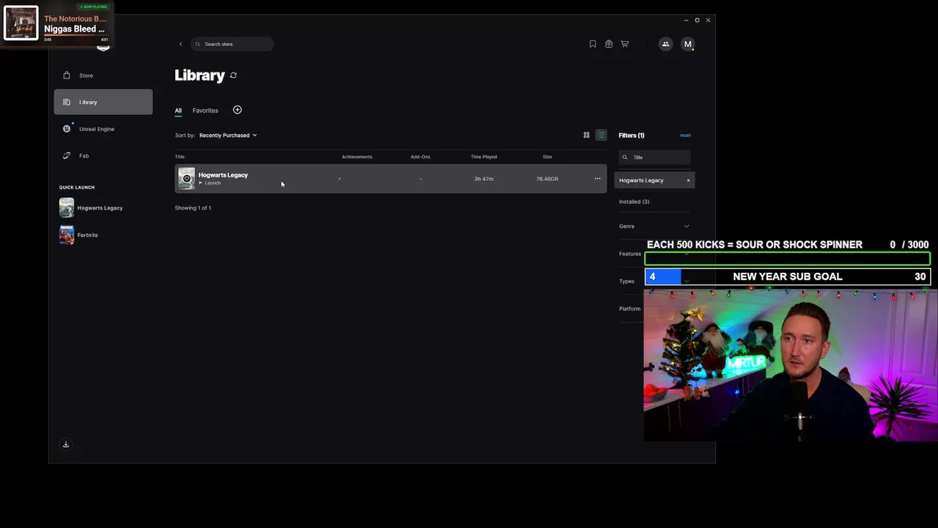Click the reset filters link
The height and width of the screenshot is (528, 938).
(685, 135)
